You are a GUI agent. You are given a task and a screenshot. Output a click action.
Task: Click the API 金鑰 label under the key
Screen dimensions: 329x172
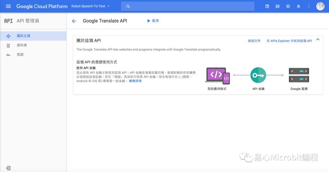pyautogui.click(x=258, y=89)
